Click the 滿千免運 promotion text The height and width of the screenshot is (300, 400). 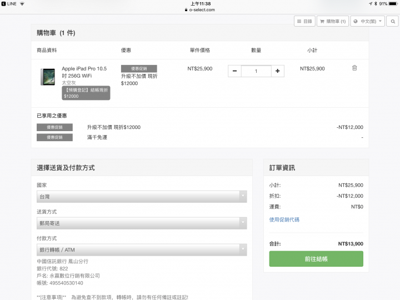(97, 137)
